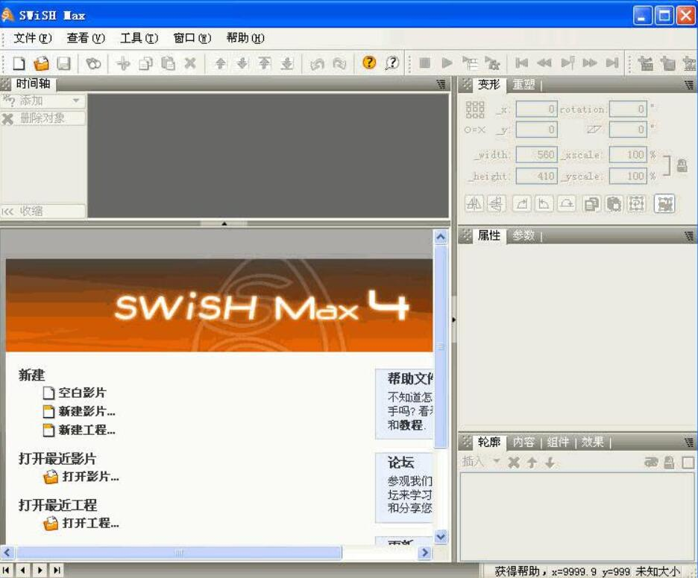
Task: Toggle the eye preview icon on the toolbar
Action: tap(92, 63)
